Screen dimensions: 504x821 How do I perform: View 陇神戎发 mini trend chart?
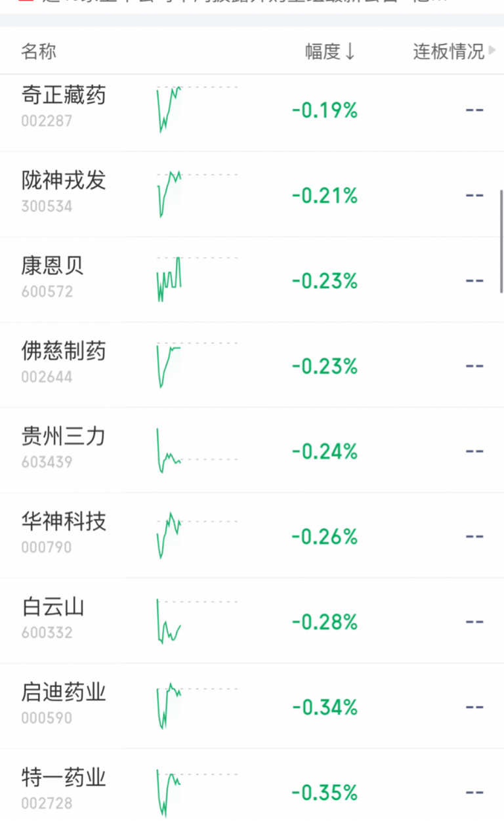coord(197,194)
